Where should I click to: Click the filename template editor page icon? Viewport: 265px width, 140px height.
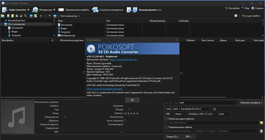pos(262,131)
